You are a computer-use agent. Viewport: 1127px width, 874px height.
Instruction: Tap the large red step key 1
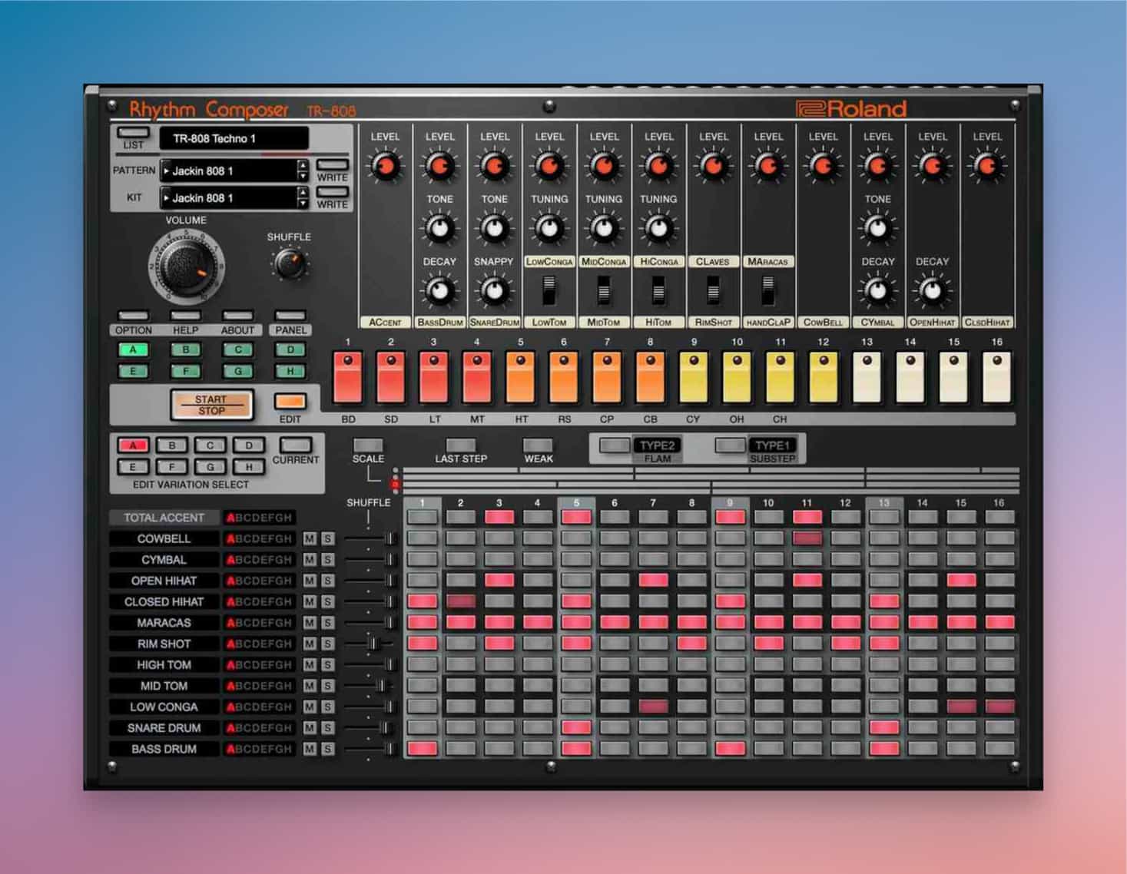pos(347,378)
